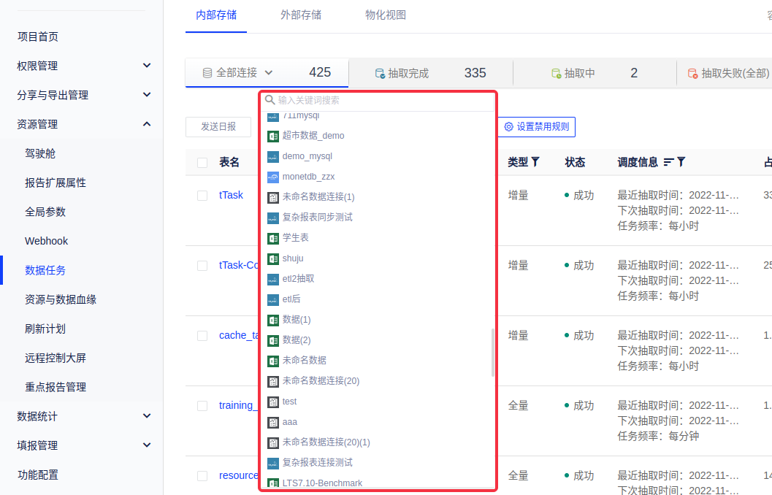Expand the 权限管理 sidebar section
Image resolution: width=772 pixels, height=495 pixels.
(x=147, y=66)
